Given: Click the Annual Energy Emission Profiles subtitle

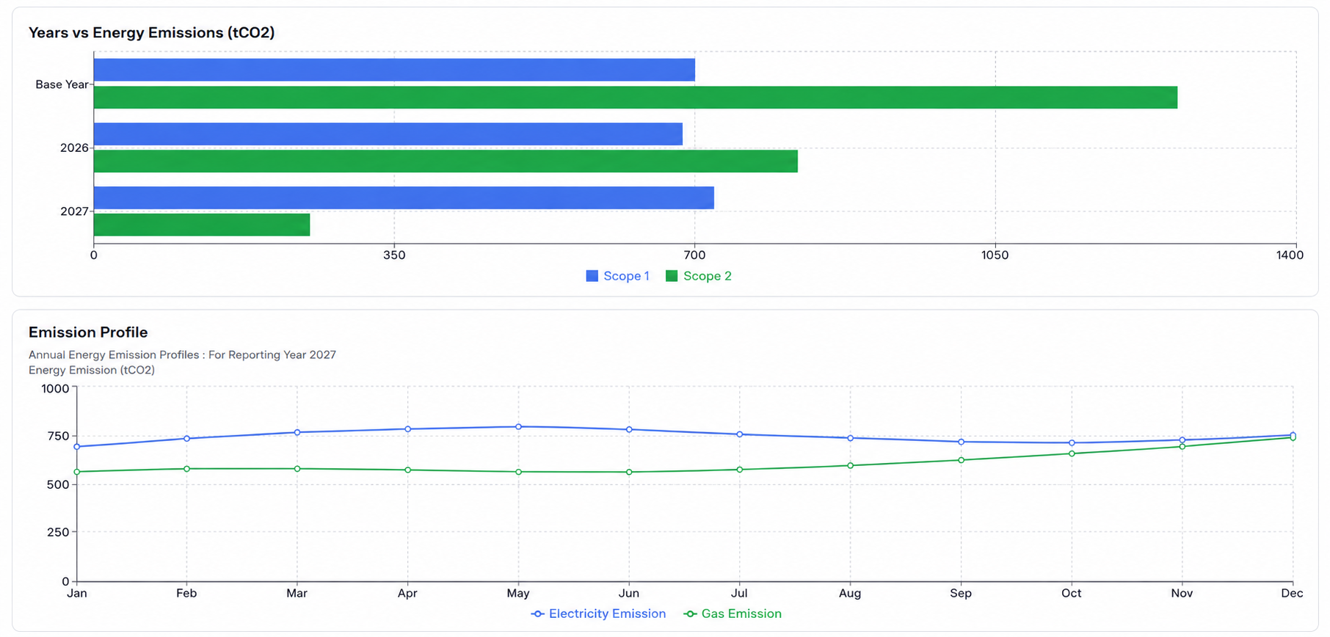Looking at the screenshot, I should (182, 354).
